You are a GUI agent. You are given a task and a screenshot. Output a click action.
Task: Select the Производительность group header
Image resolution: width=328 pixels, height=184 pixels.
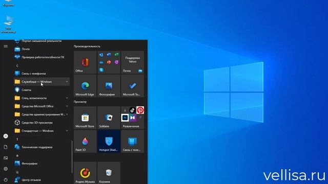(87, 47)
